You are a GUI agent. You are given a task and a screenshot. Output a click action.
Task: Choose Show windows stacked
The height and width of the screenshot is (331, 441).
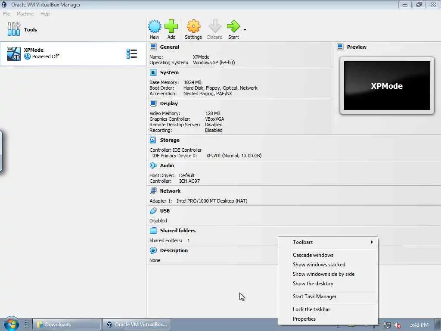point(328,265)
